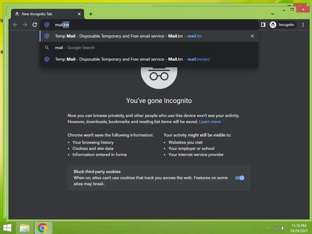This screenshot has height=234, width=312.
Task: Click 'Your employer or school' item
Action: point(191,148)
